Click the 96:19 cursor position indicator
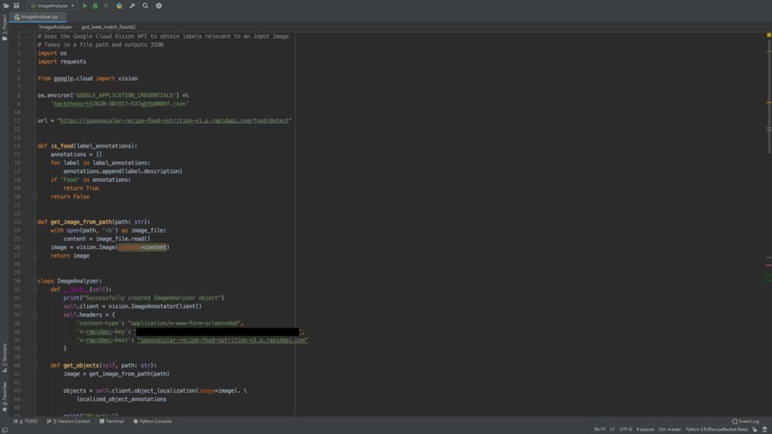Viewport: 772px width, 434px height. 600,429
